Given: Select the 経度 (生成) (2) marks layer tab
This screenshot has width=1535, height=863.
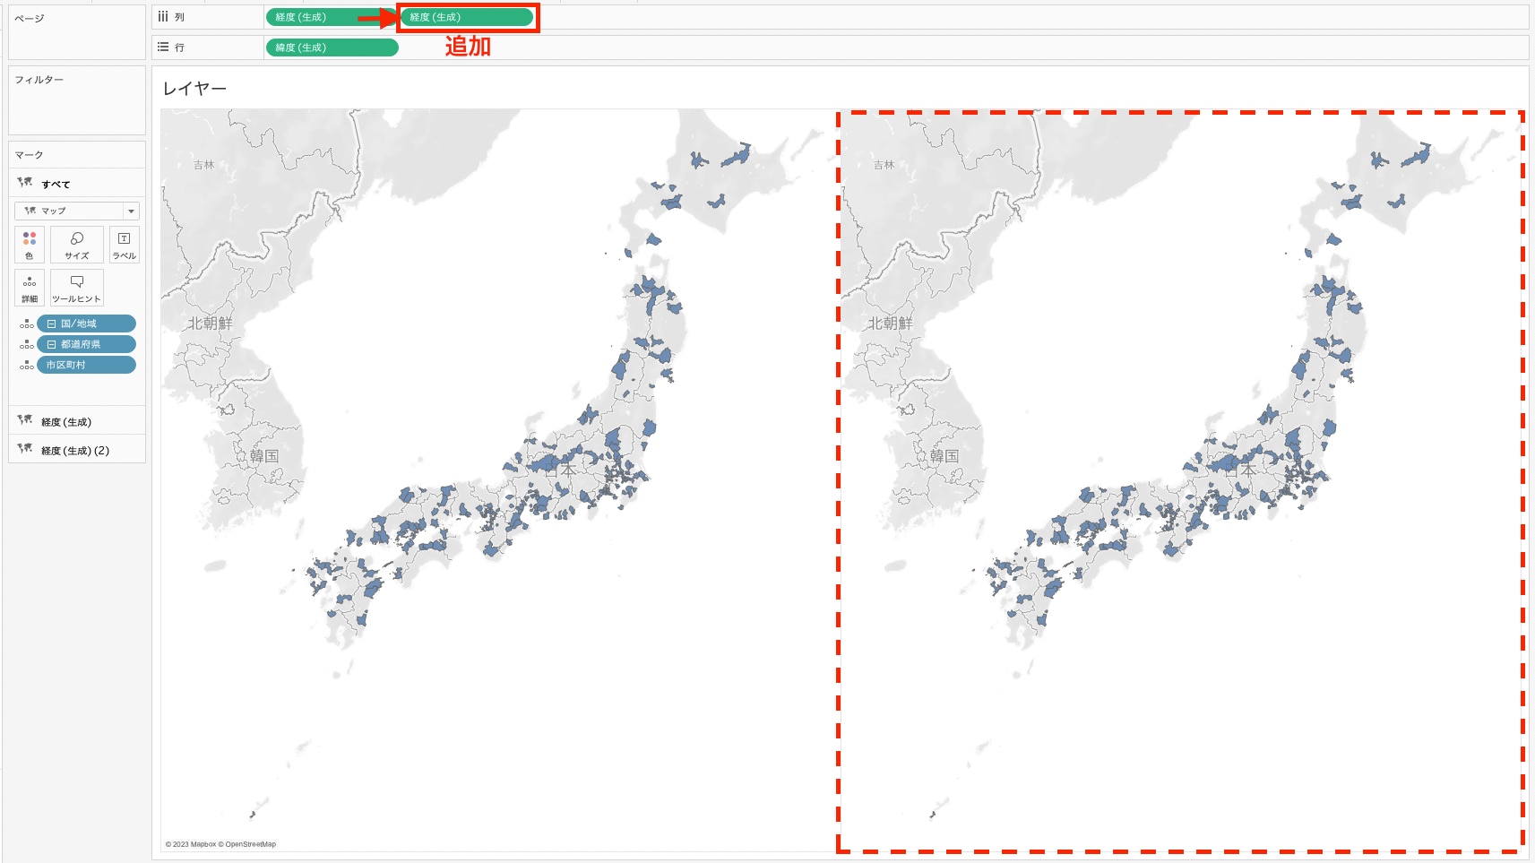Looking at the screenshot, I should click(x=77, y=450).
